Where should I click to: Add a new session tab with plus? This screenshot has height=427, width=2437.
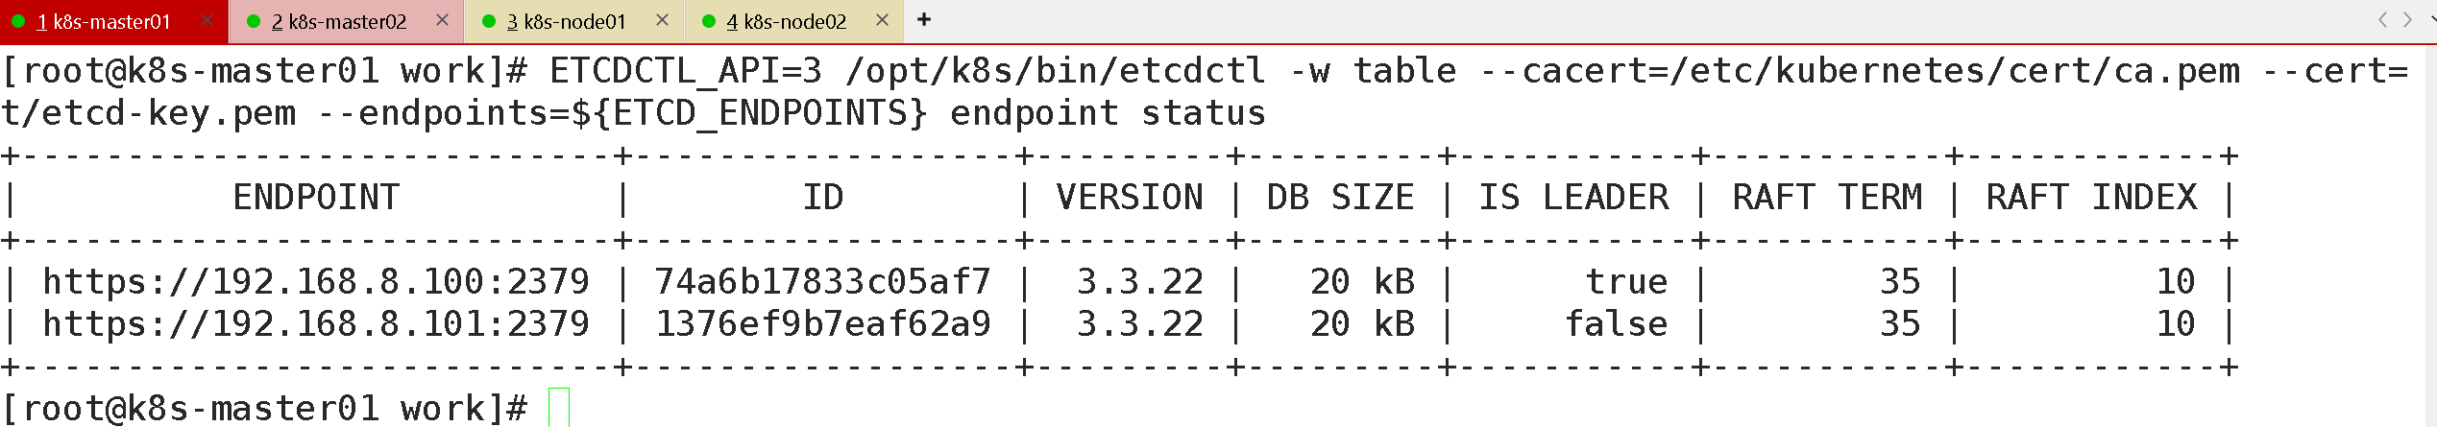[x=924, y=20]
